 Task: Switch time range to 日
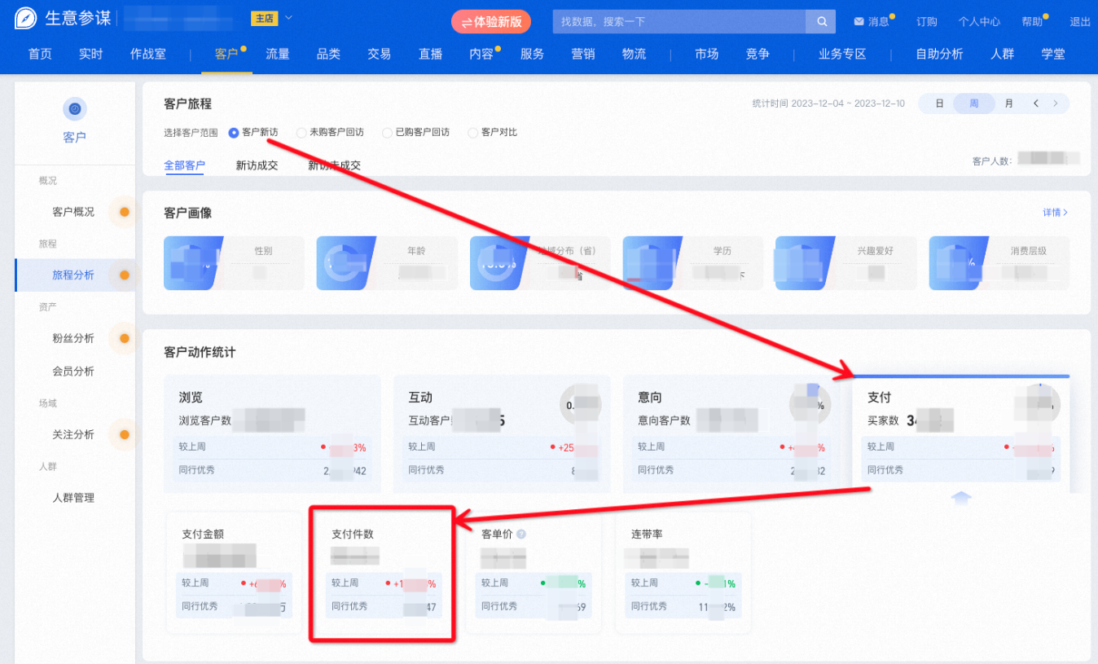(x=939, y=103)
